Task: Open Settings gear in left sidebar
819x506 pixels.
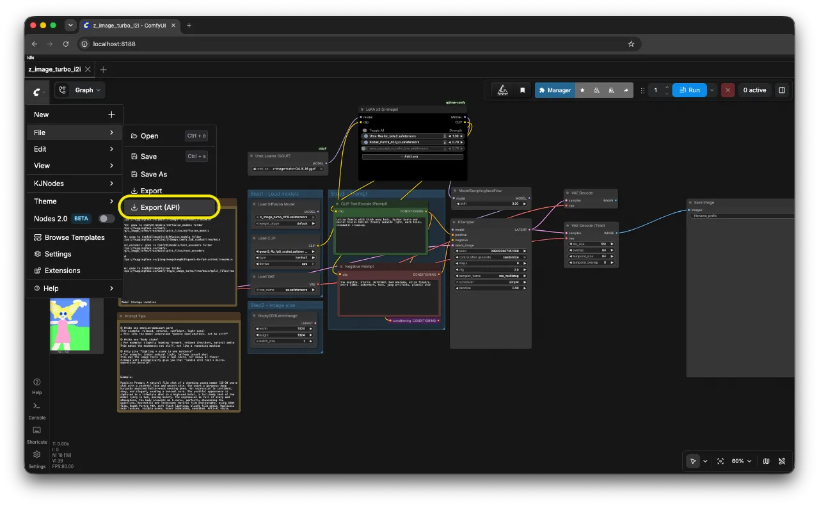Action: [x=36, y=459]
